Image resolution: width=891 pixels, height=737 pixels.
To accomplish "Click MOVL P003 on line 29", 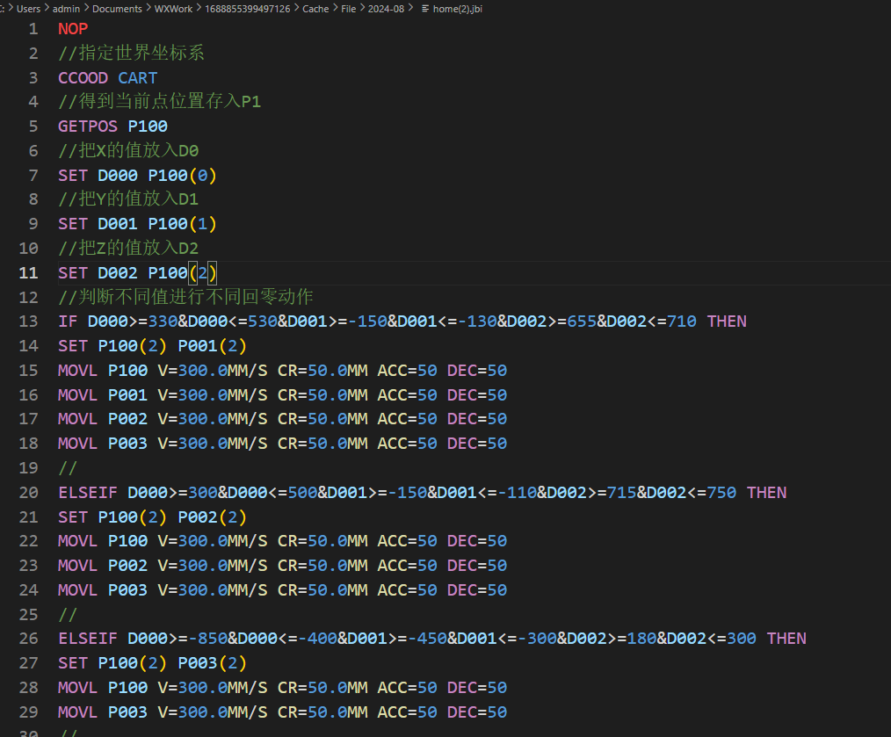I will point(102,712).
